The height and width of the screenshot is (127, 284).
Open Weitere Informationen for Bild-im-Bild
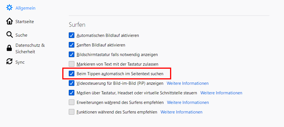(x=187, y=83)
